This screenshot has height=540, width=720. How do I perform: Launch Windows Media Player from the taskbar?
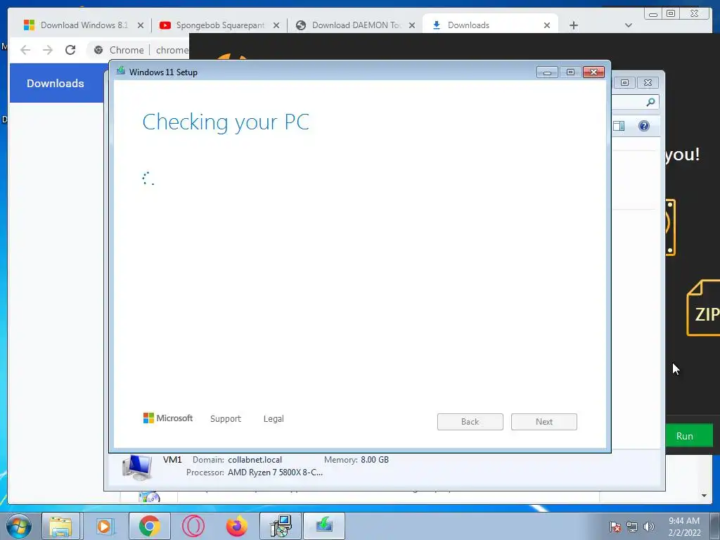(105, 526)
